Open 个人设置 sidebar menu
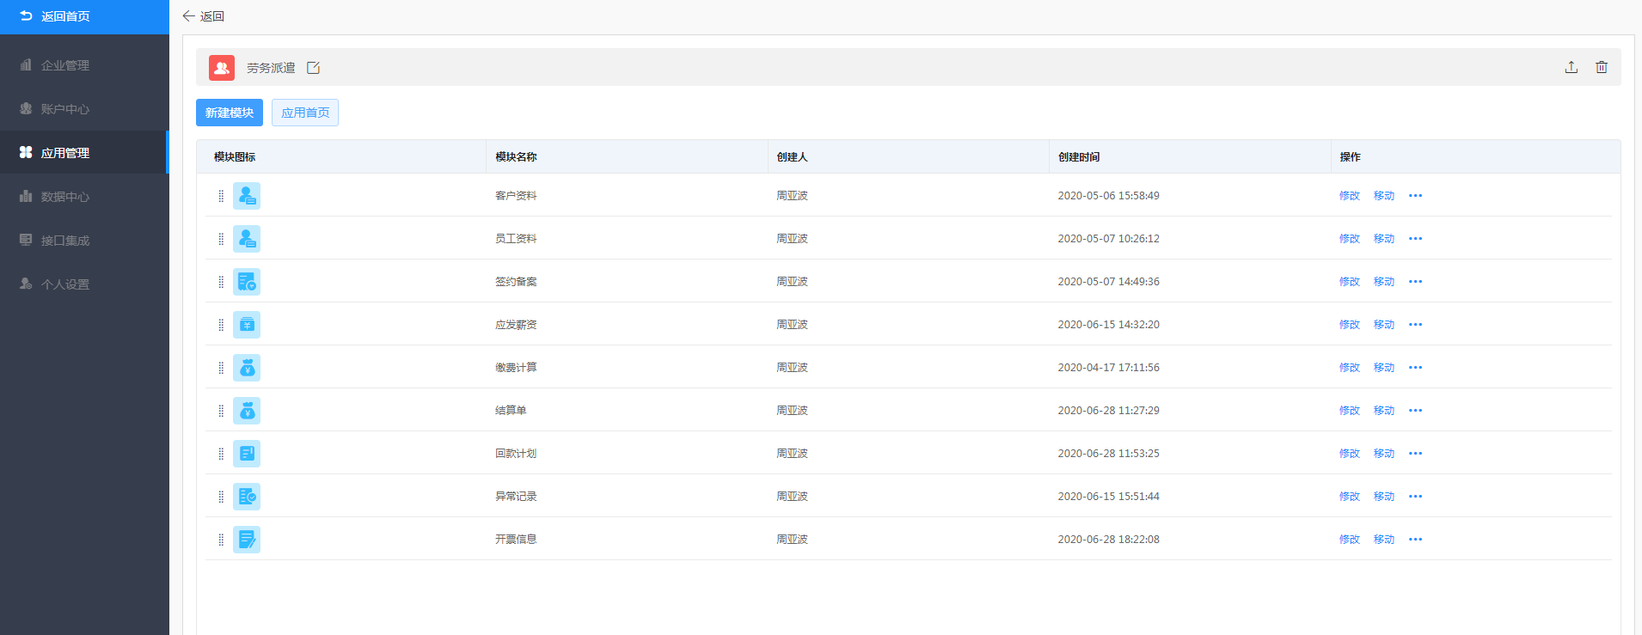The width and height of the screenshot is (1642, 635). (x=84, y=284)
